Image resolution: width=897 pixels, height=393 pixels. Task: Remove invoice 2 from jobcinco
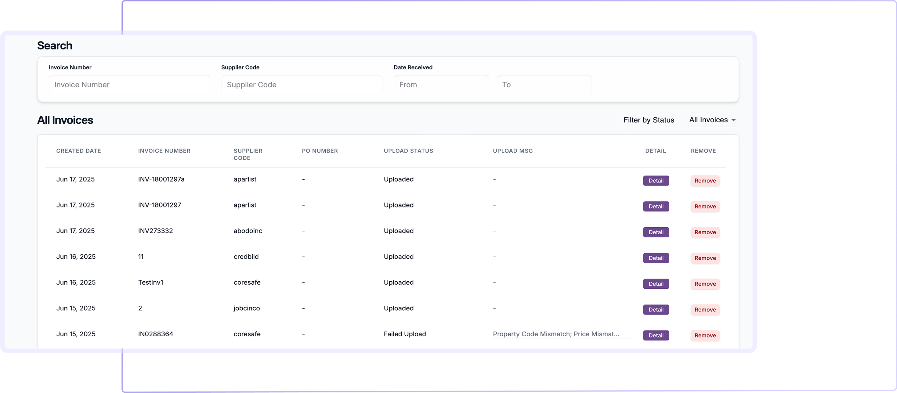point(705,309)
